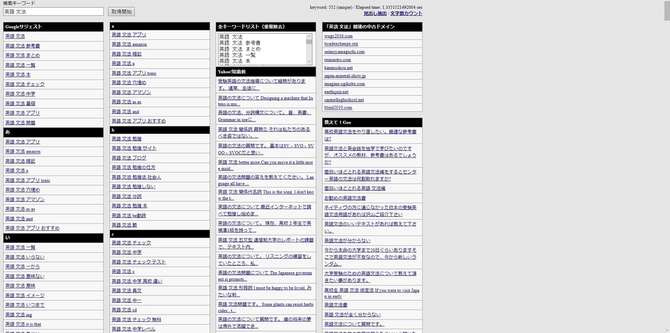
Task: Open the 英語 文法 勉強しない link
Action: tap(133, 187)
